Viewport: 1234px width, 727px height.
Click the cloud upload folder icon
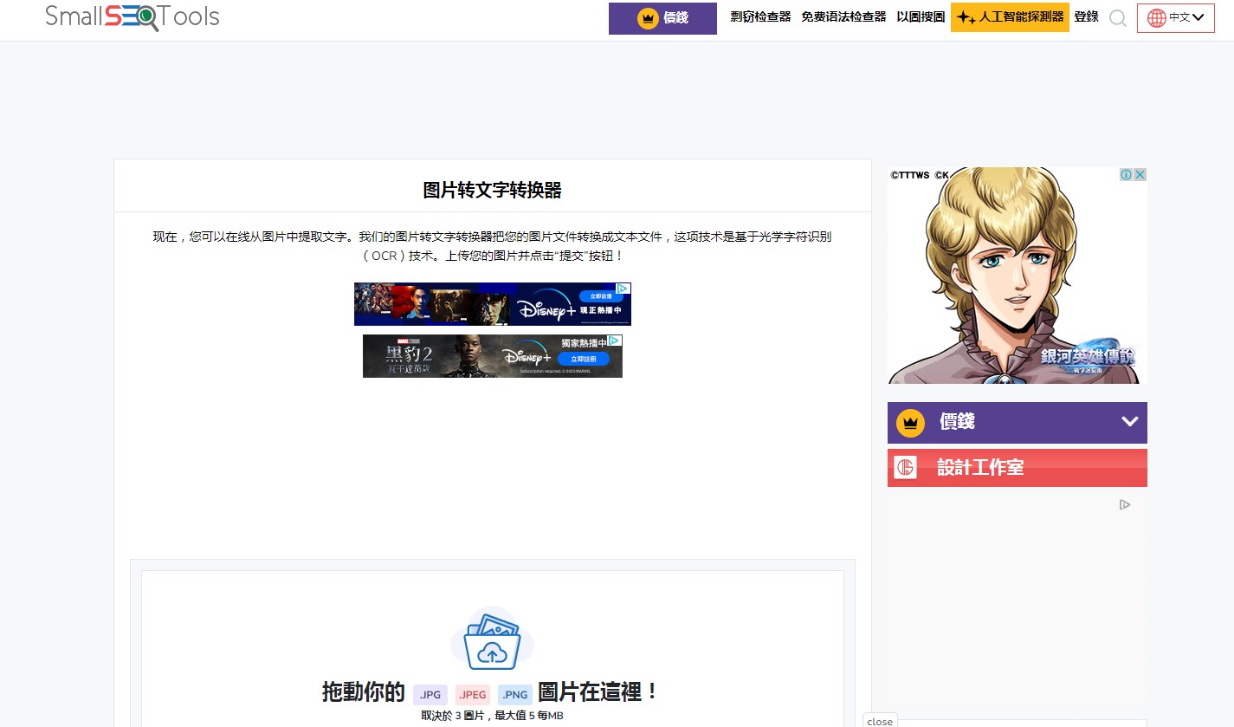coord(492,640)
